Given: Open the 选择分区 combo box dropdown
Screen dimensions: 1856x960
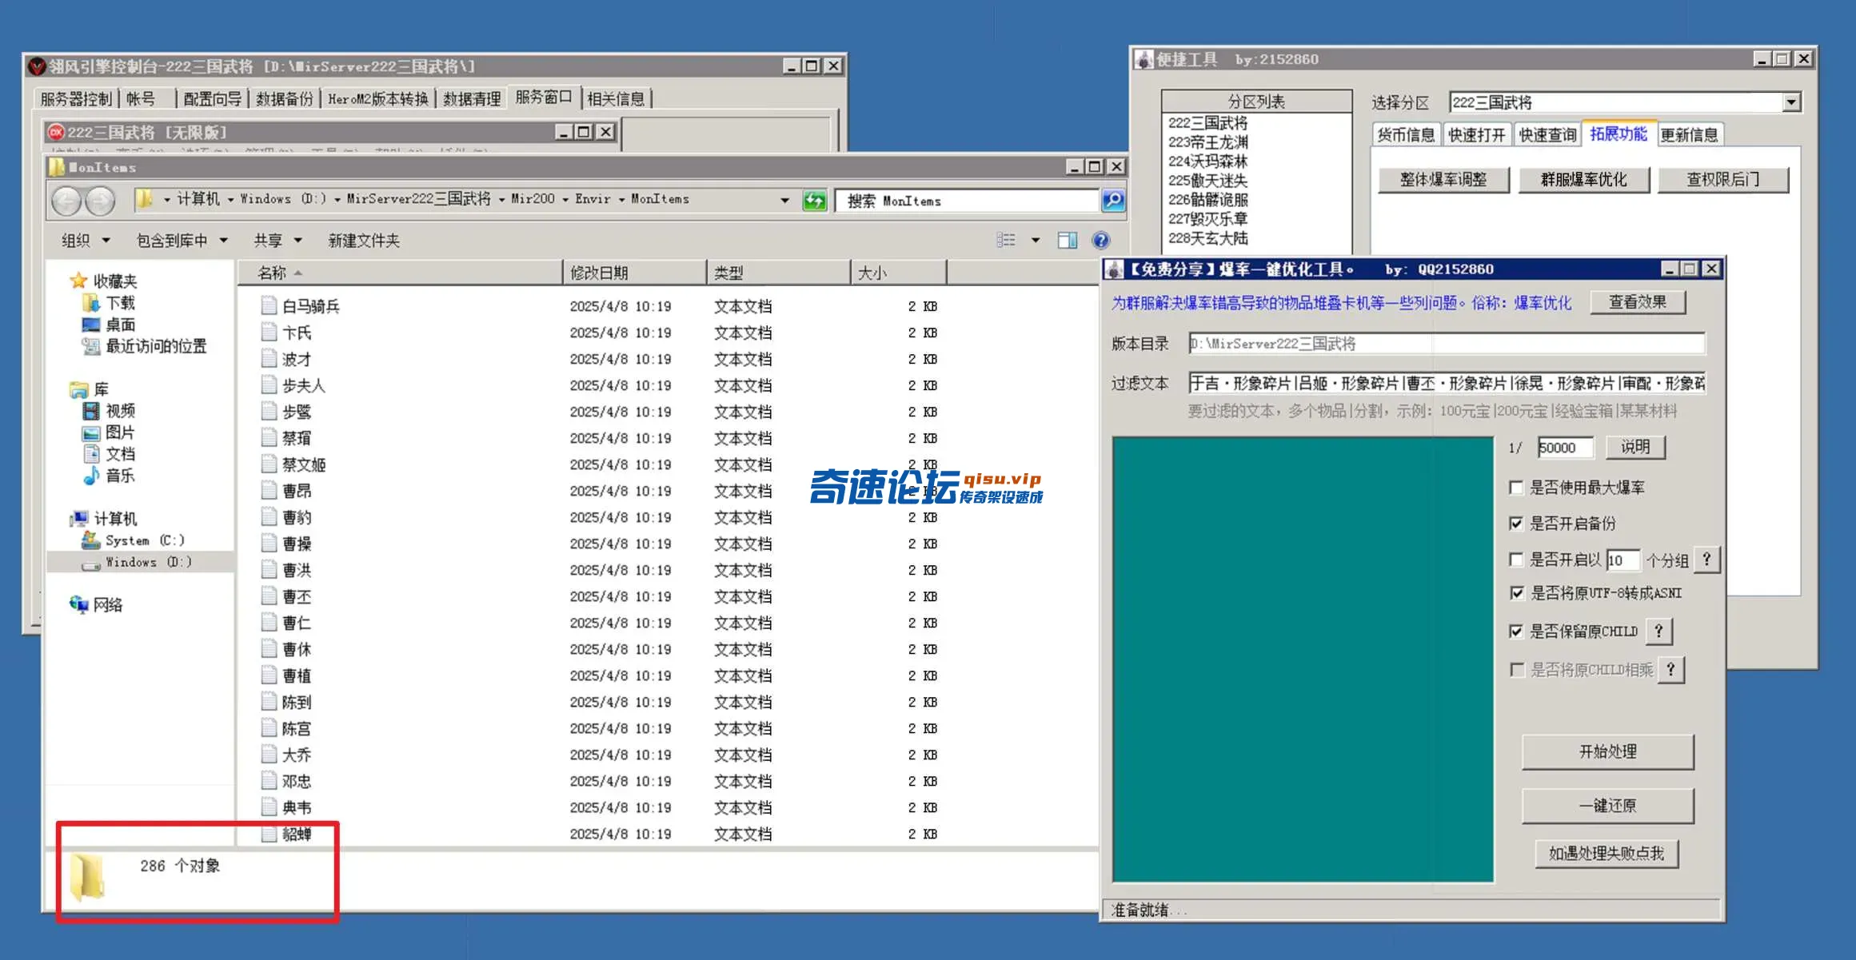Looking at the screenshot, I should point(1791,102).
